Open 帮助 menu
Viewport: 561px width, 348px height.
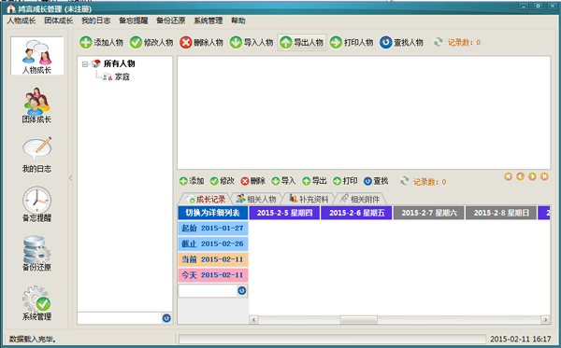coord(238,21)
